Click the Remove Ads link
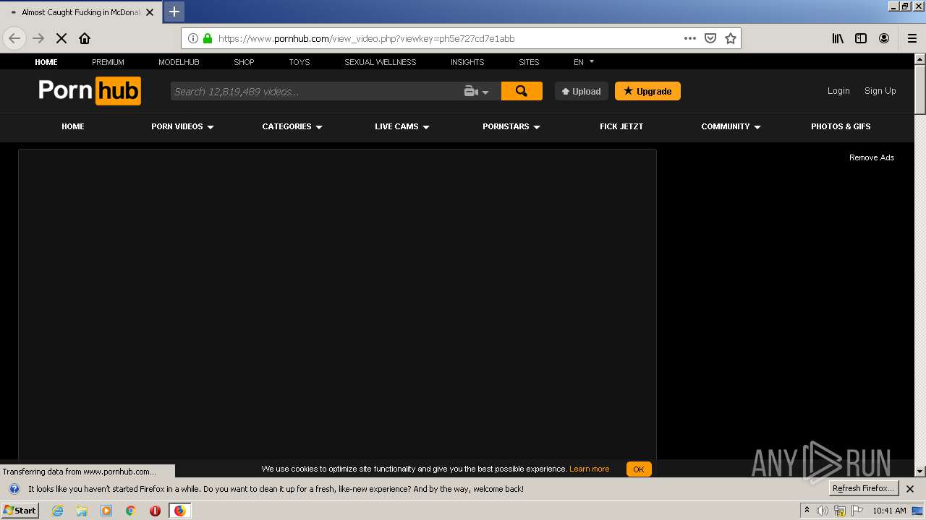 pos(872,157)
